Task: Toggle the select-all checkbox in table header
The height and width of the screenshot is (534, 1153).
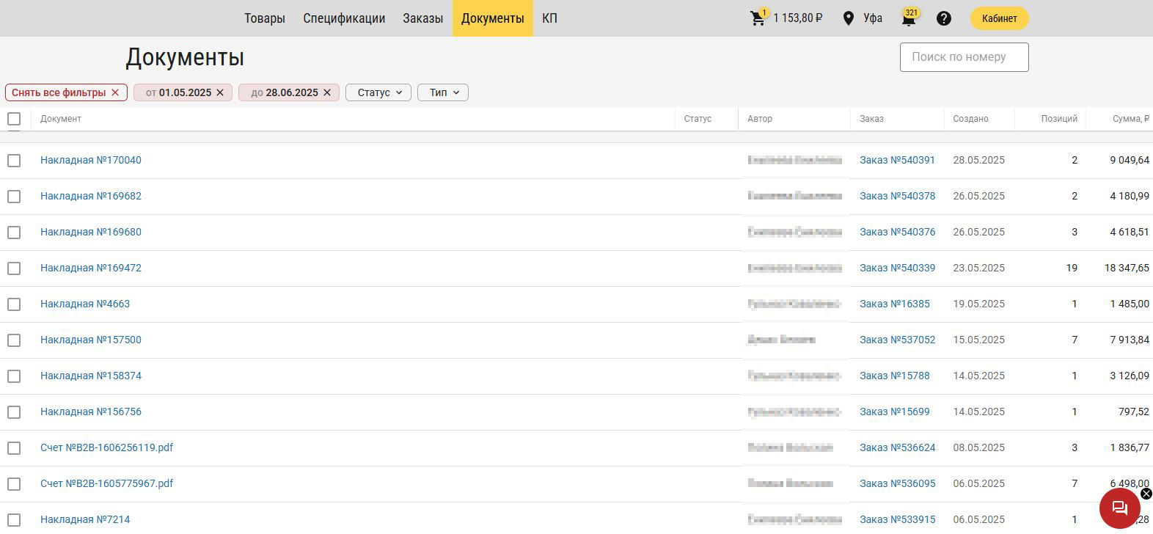Action: click(x=14, y=119)
